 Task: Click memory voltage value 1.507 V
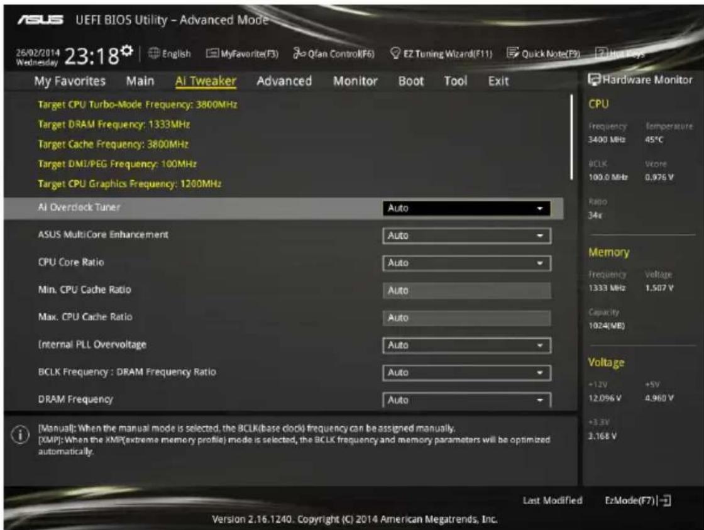coord(659,288)
